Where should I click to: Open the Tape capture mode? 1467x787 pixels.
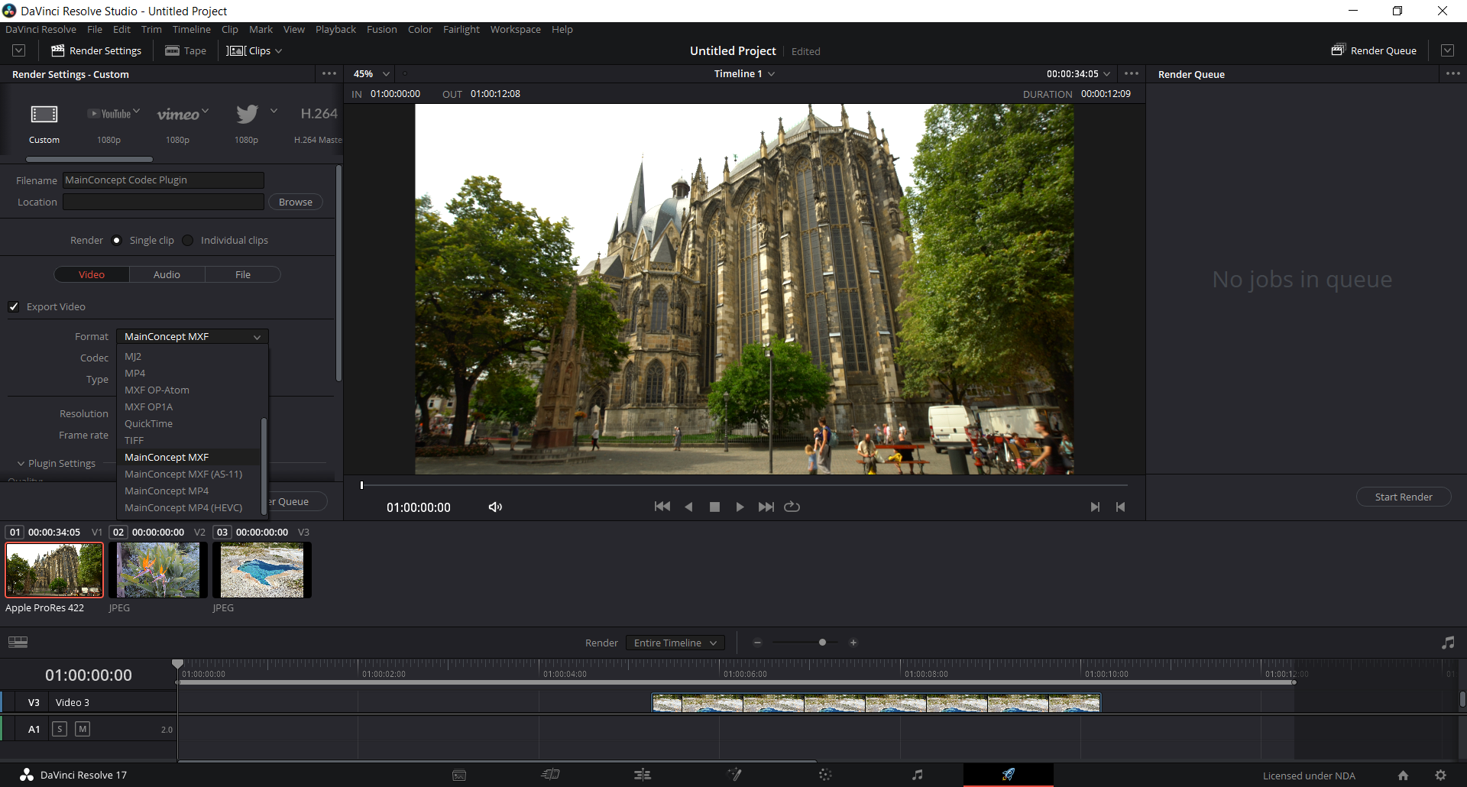coord(185,50)
